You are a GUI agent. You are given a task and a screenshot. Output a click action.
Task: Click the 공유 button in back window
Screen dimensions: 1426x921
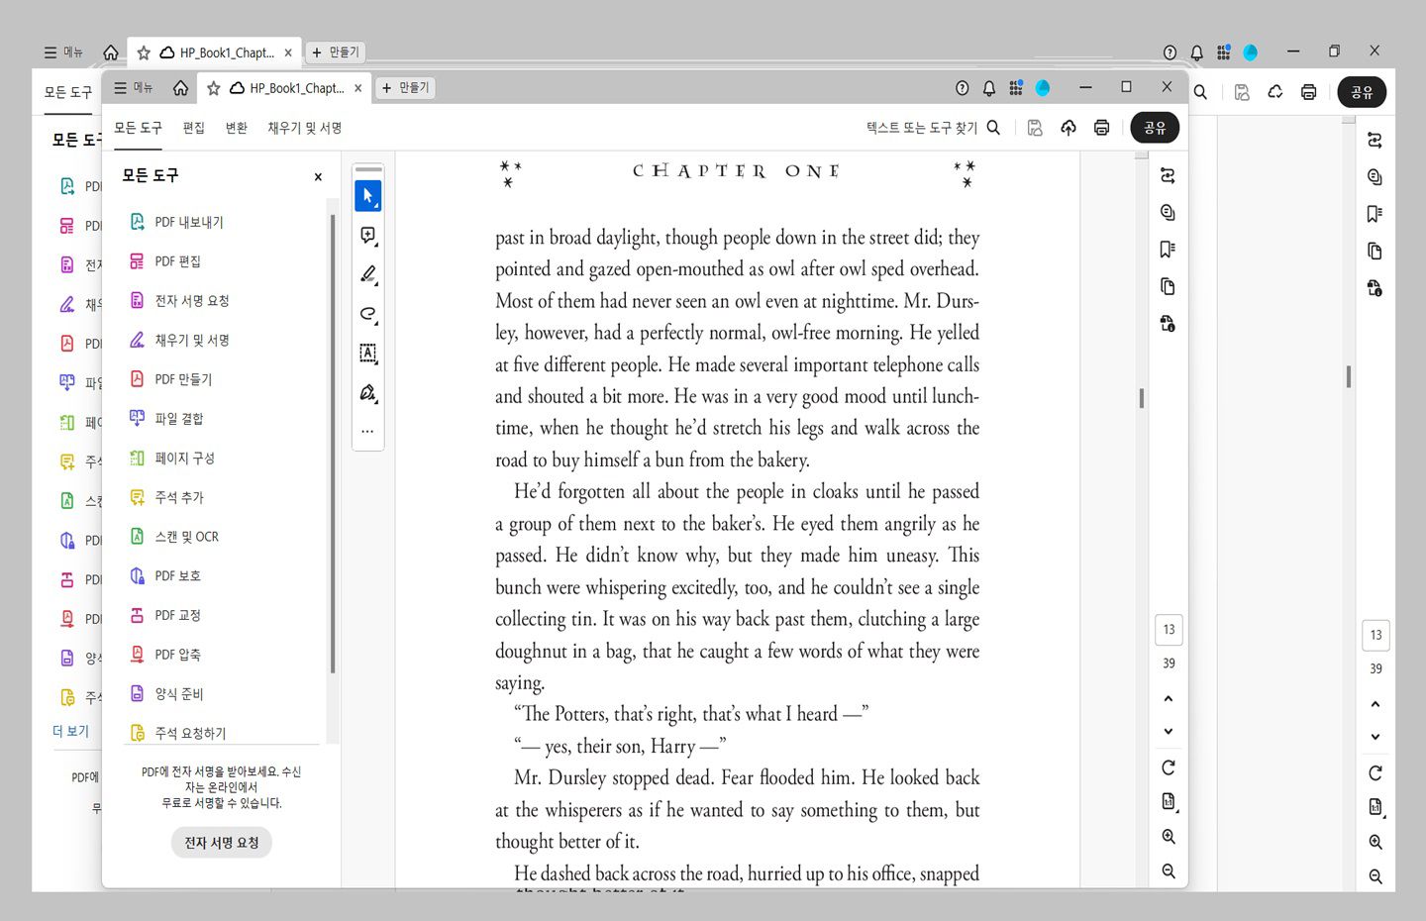[1362, 92]
